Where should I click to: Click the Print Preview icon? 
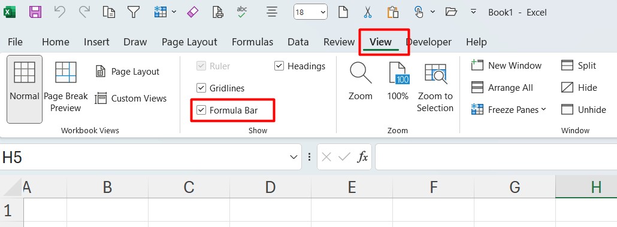coord(217,12)
